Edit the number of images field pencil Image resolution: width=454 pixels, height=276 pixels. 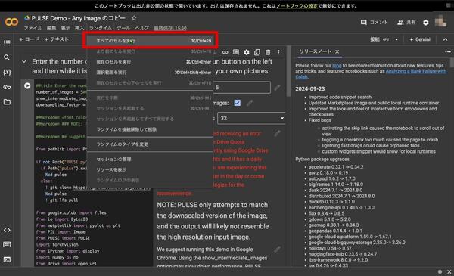(278, 88)
